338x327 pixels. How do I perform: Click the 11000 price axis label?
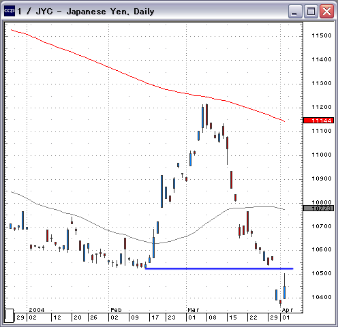[322, 155]
